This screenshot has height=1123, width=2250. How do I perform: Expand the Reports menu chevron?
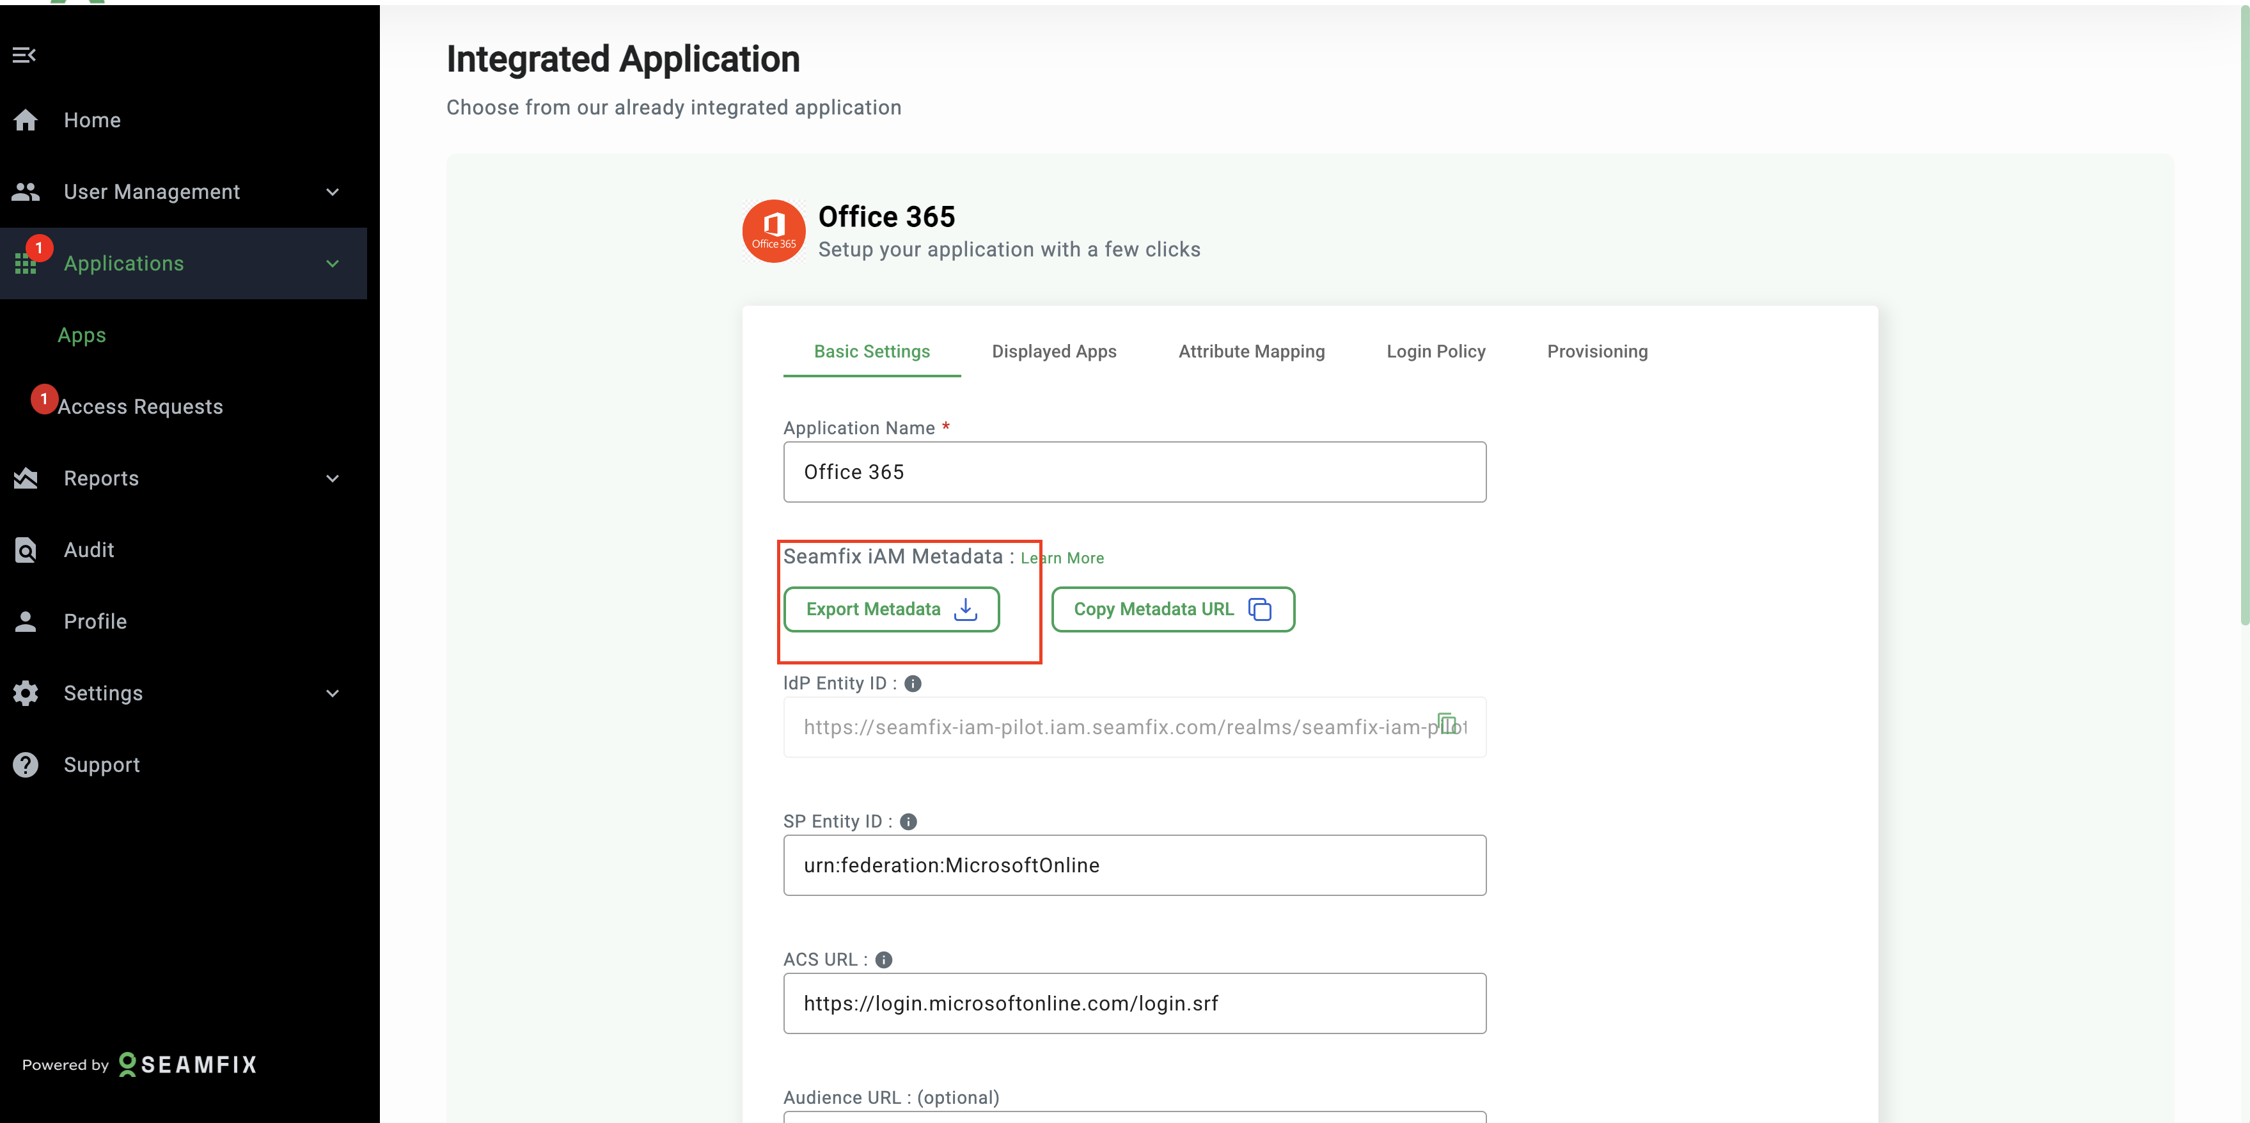coord(332,478)
